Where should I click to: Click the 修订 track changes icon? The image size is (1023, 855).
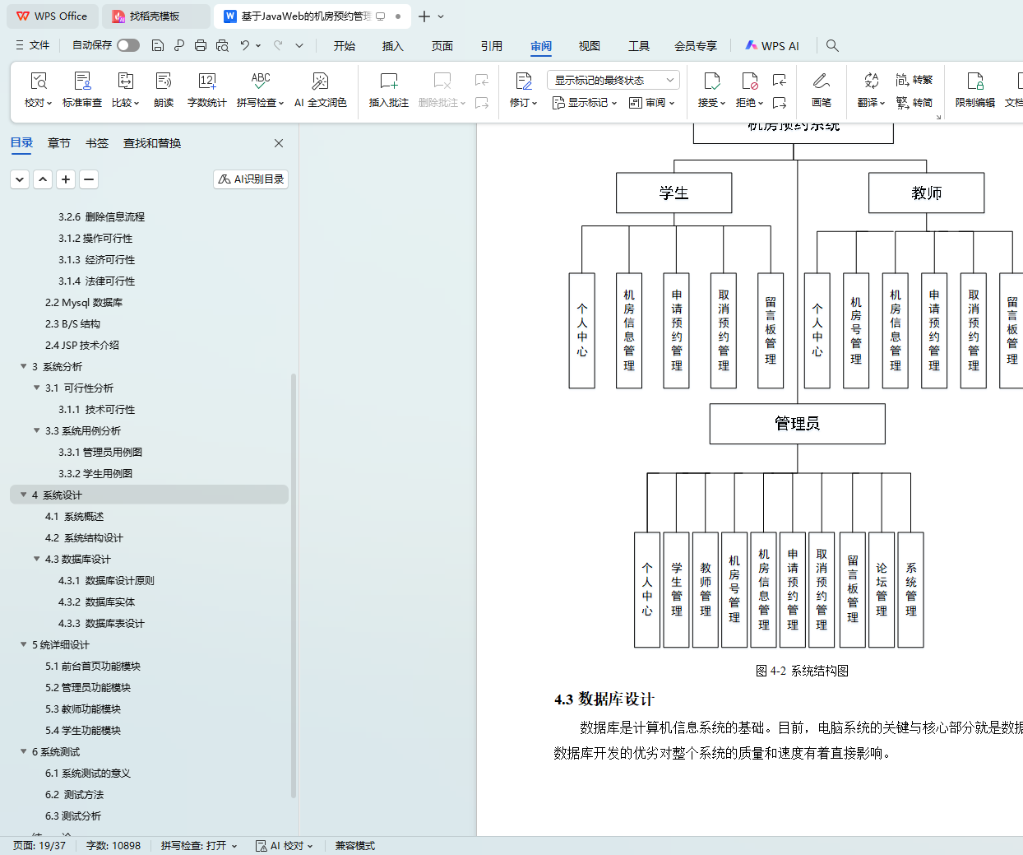pyautogui.click(x=523, y=81)
